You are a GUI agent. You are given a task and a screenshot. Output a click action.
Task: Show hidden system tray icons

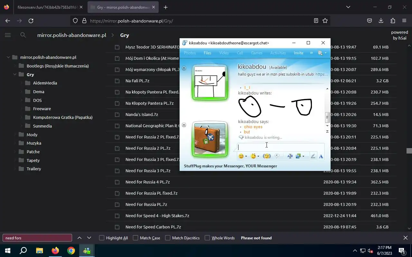click(x=355, y=251)
